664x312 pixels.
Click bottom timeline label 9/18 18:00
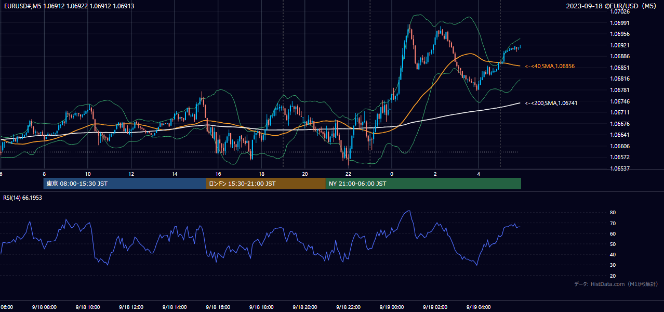coord(261,307)
